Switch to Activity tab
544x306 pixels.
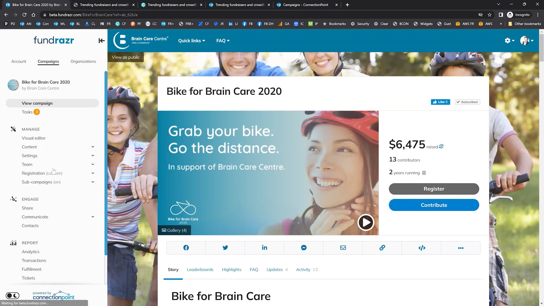[307, 269]
